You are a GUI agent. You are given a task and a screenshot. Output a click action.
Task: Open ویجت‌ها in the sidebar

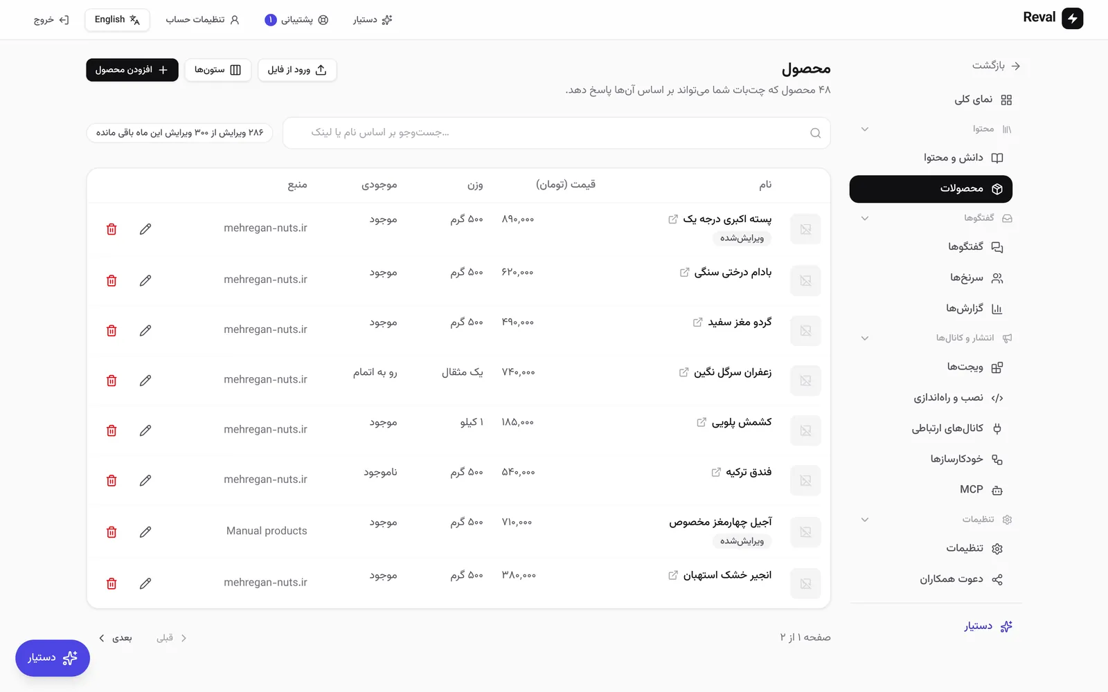click(974, 367)
